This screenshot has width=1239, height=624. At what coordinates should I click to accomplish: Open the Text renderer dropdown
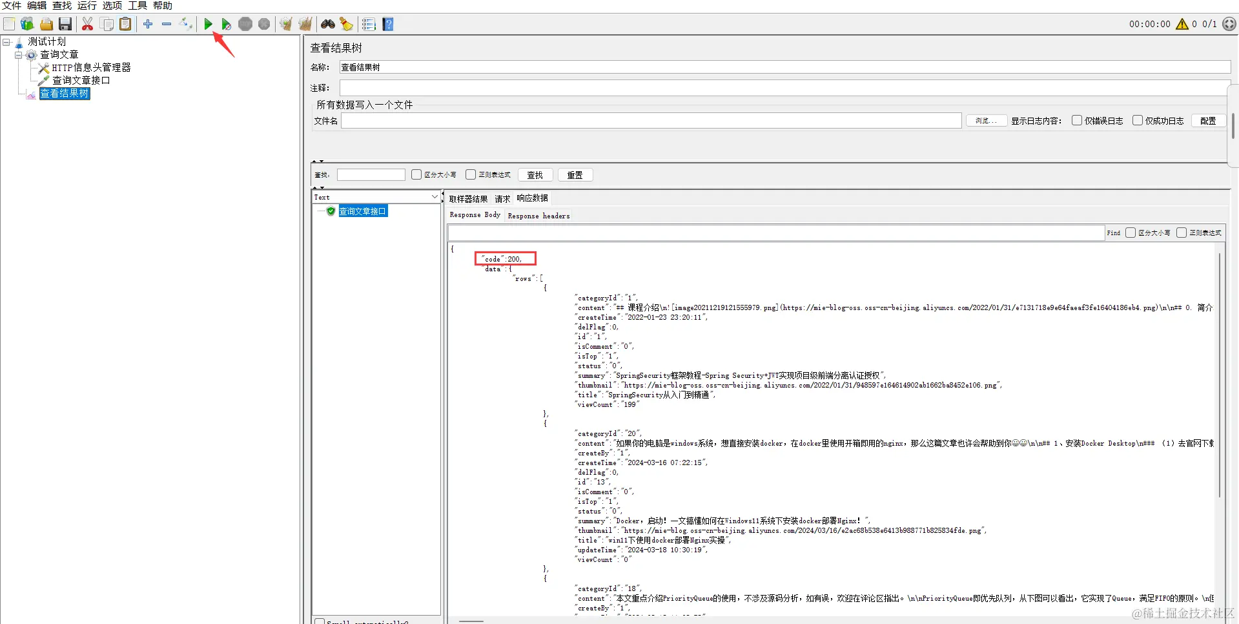coord(376,197)
